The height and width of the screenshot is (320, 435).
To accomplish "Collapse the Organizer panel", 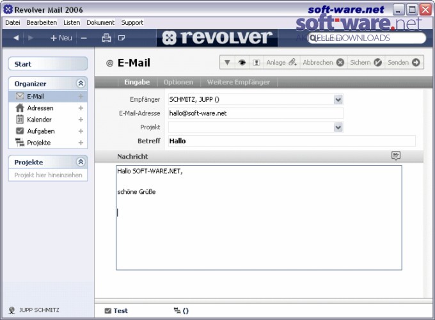I will click(81, 83).
